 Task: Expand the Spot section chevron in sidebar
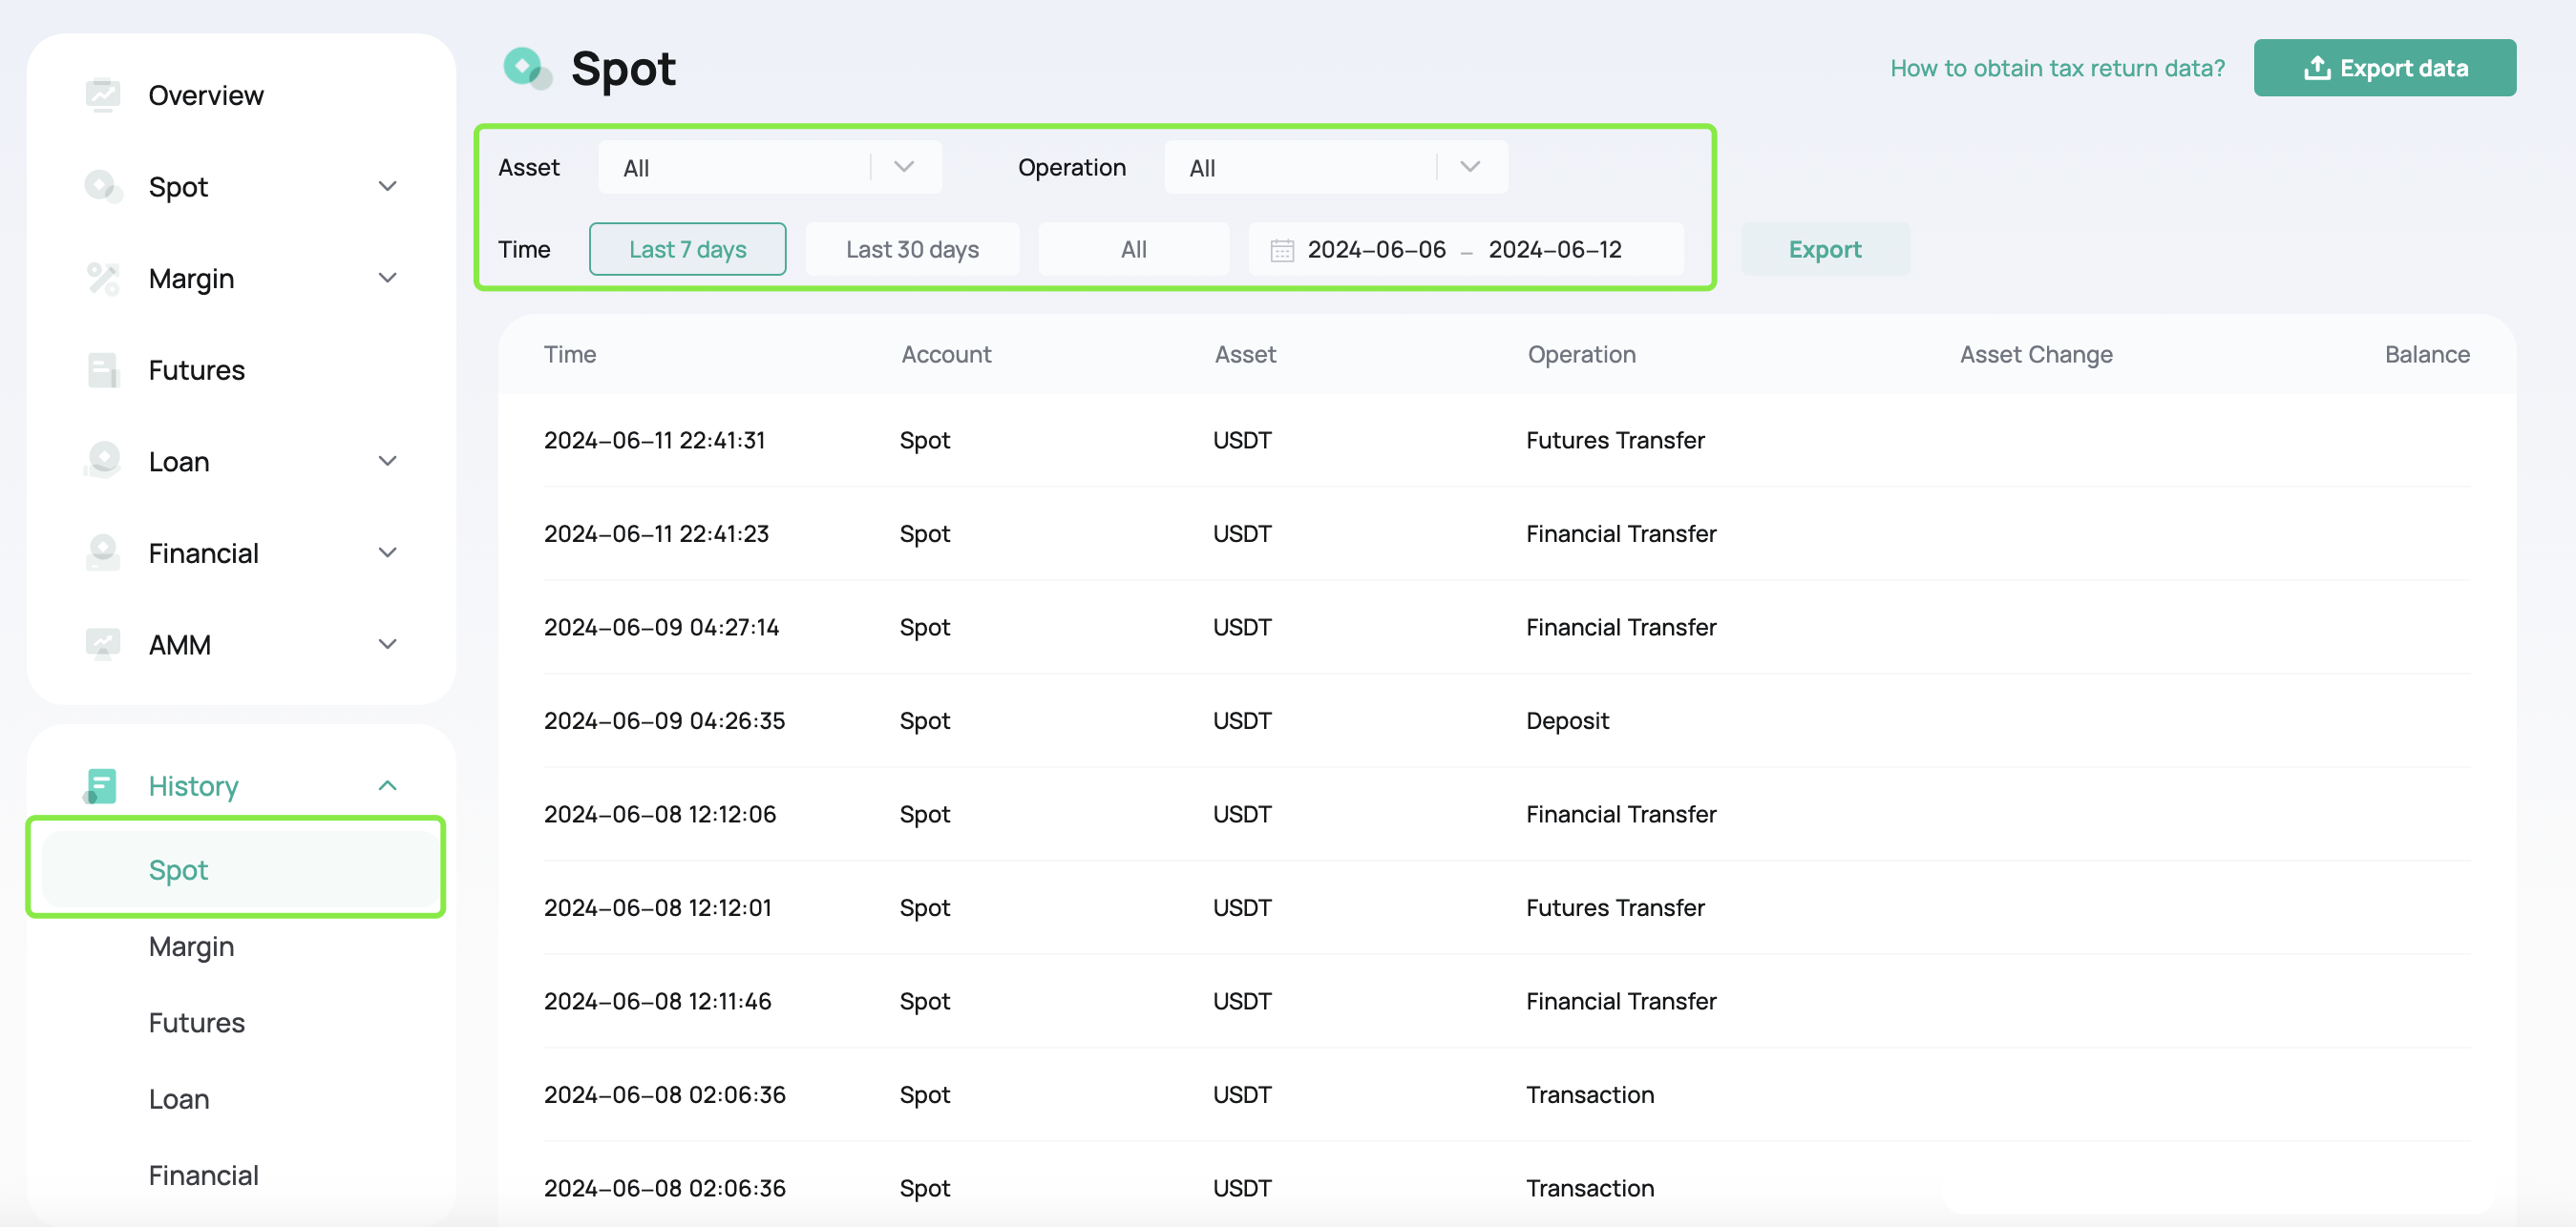(388, 187)
